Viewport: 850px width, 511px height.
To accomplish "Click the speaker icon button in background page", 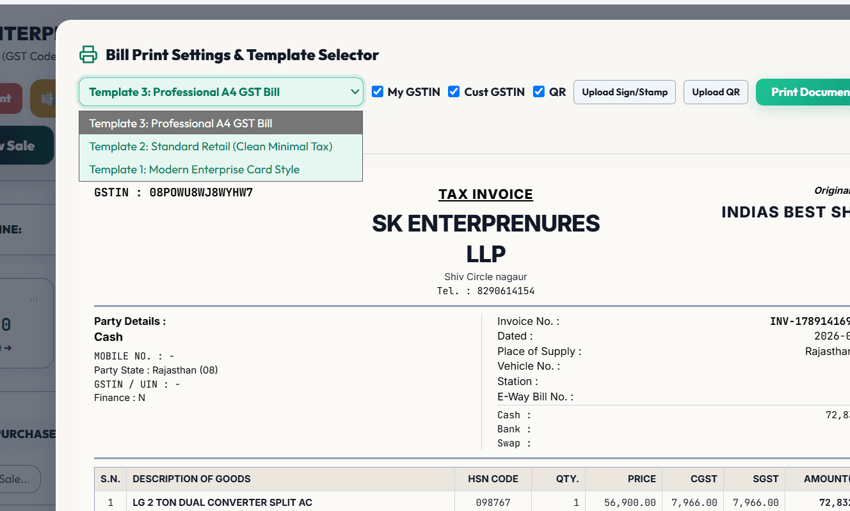I will 44,98.
